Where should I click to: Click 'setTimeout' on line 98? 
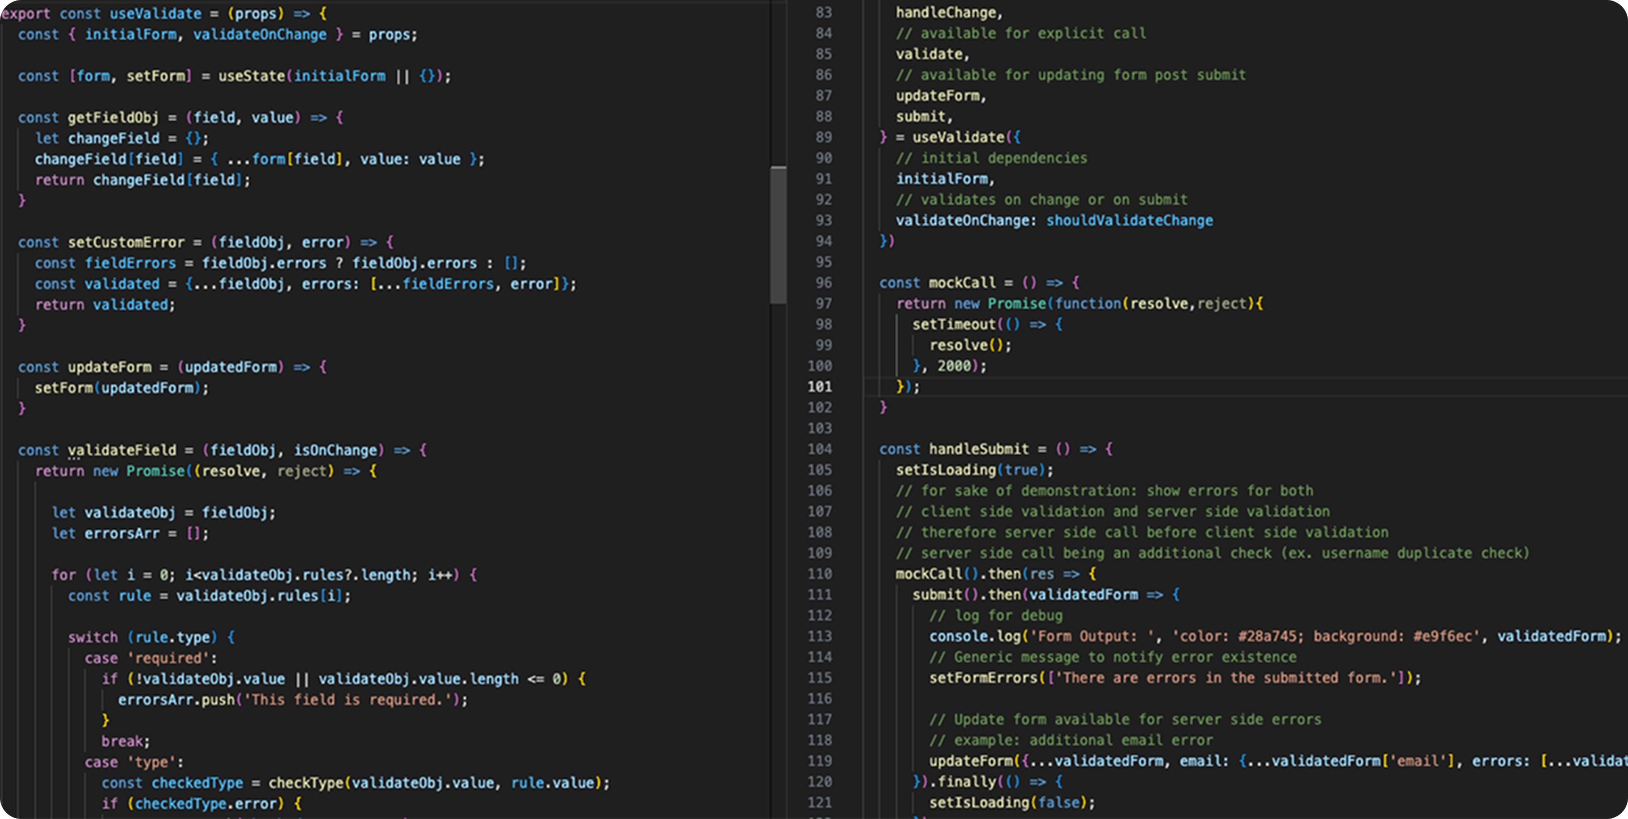(954, 325)
